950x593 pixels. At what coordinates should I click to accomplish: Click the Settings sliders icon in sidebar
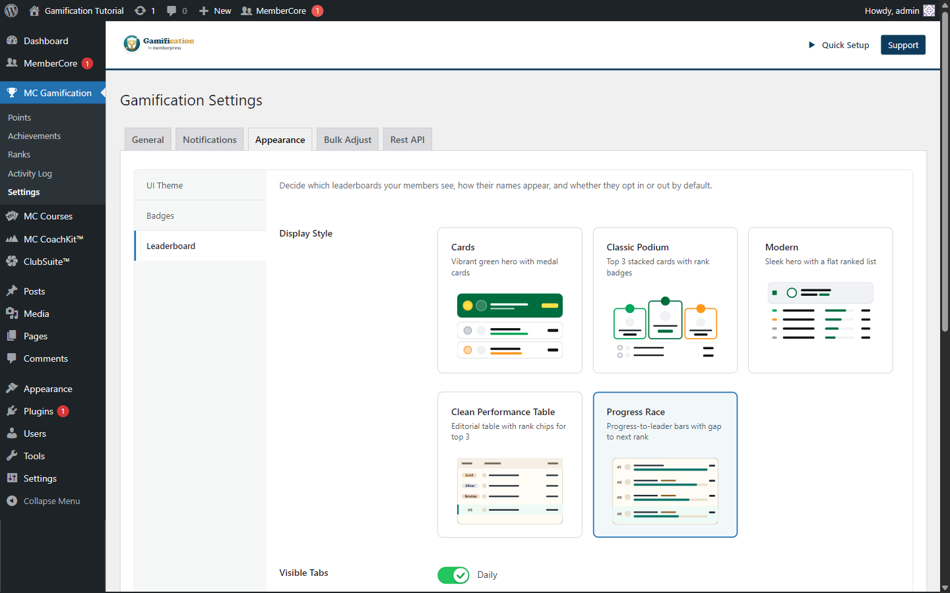tap(12, 478)
